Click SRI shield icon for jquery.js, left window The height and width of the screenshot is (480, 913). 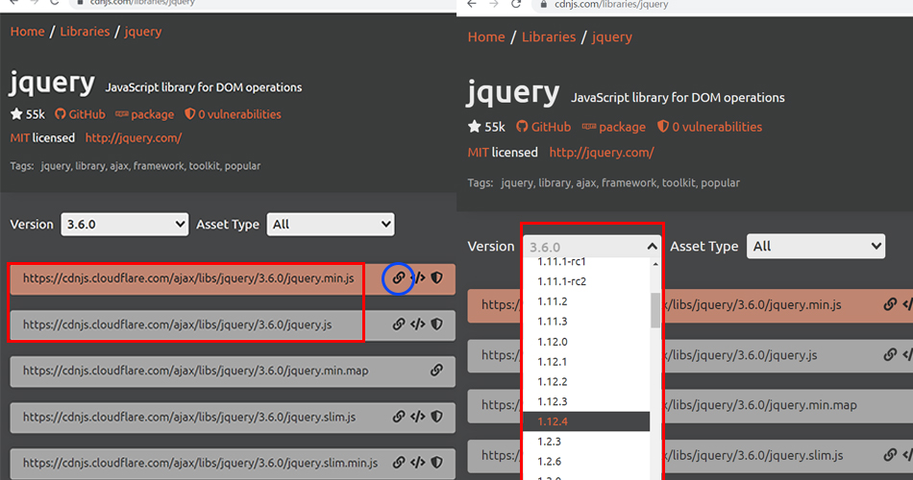coord(436,324)
